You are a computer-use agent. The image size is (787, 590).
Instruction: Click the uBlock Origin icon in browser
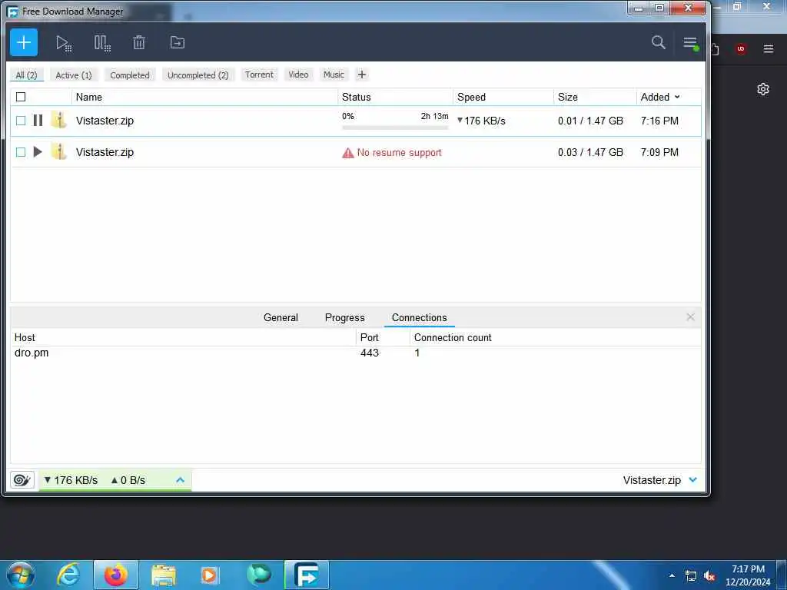point(741,48)
